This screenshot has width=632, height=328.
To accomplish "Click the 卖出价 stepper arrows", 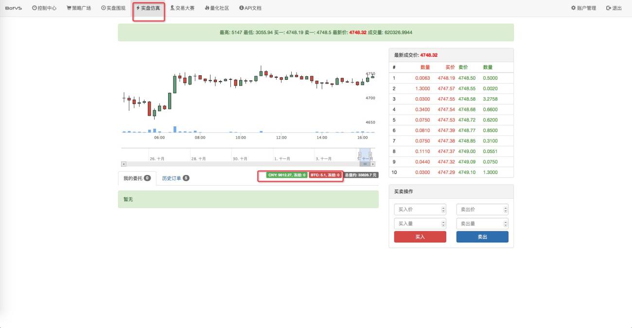I will [x=506, y=209].
